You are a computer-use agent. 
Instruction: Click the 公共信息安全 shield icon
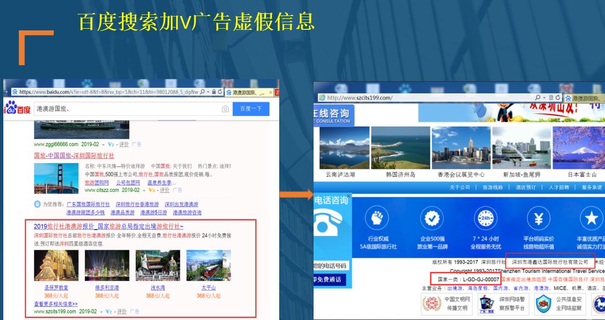coord(544,303)
